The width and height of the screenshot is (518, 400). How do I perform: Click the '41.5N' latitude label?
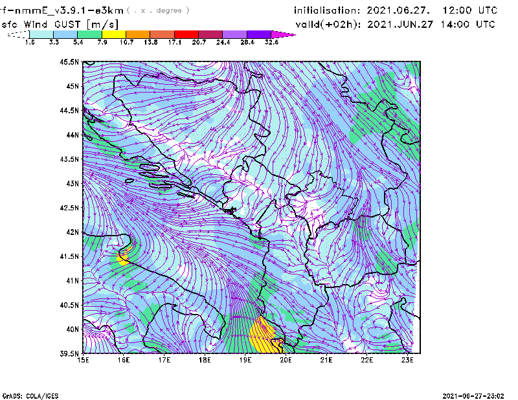point(69,256)
